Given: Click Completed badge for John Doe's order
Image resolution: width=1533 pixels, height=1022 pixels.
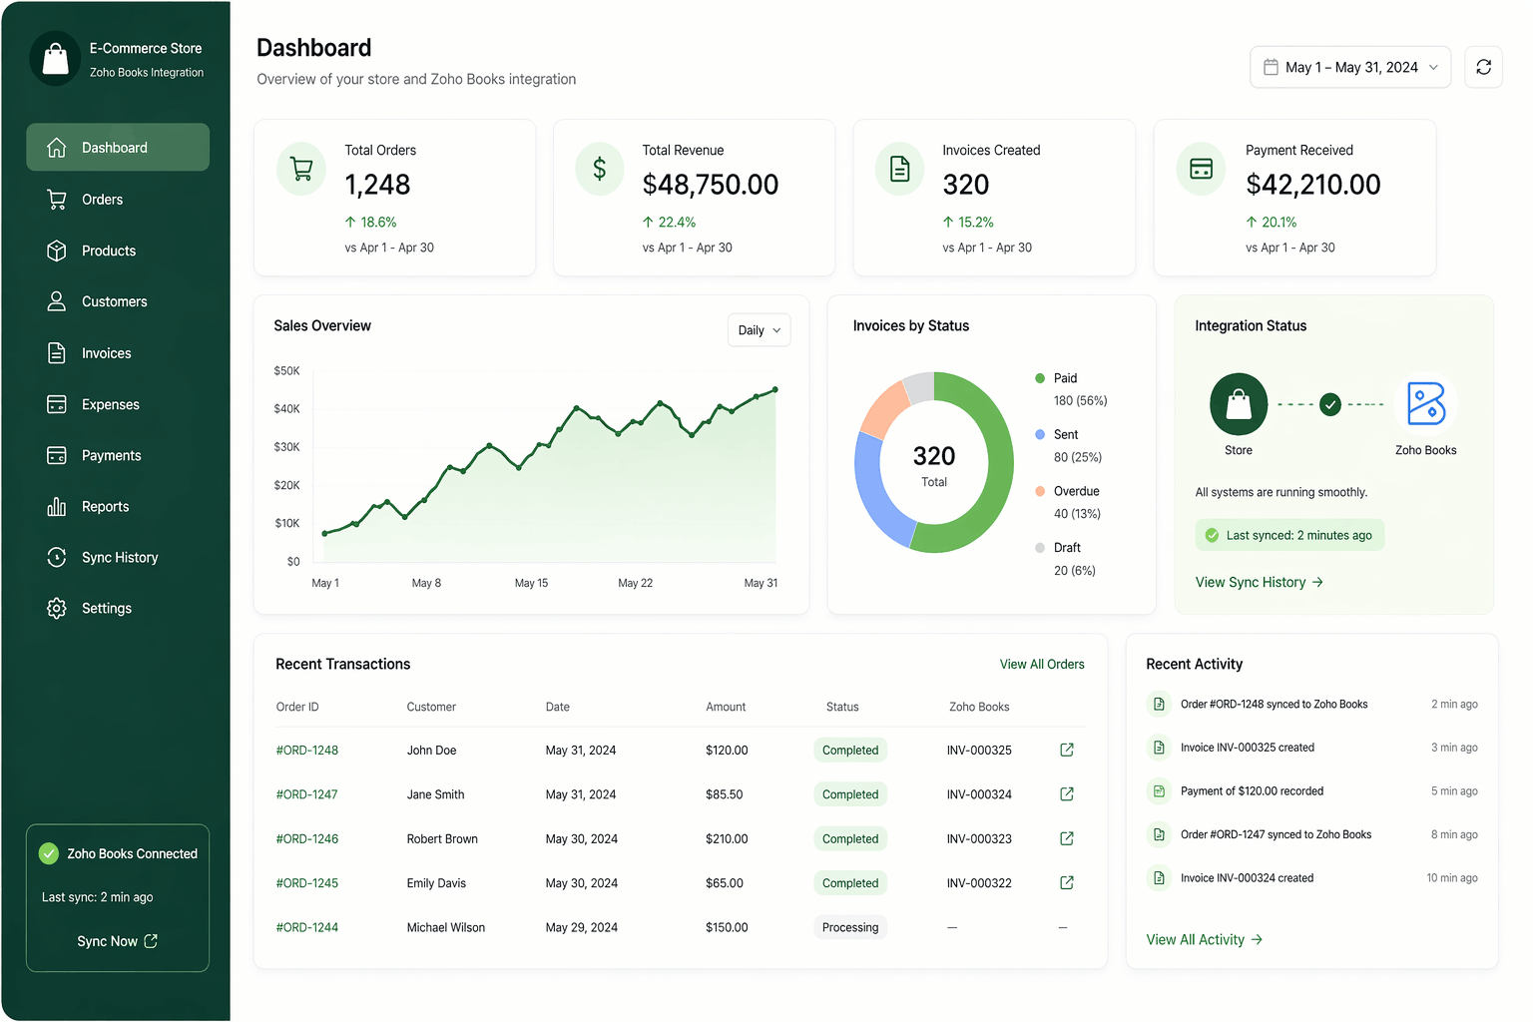Looking at the screenshot, I should point(850,751).
